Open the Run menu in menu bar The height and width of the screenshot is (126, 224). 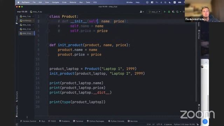click(81, 2)
